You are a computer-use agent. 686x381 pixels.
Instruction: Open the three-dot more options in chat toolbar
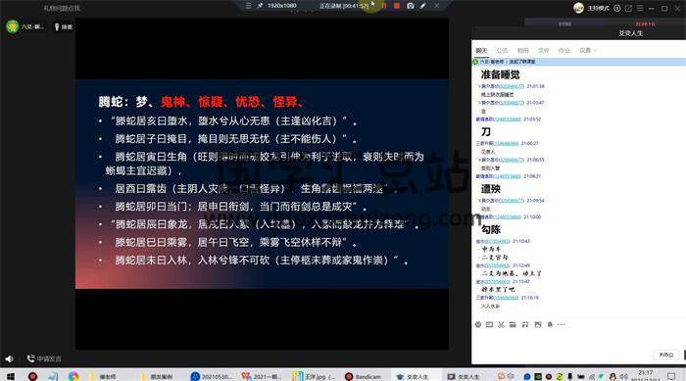point(562,324)
